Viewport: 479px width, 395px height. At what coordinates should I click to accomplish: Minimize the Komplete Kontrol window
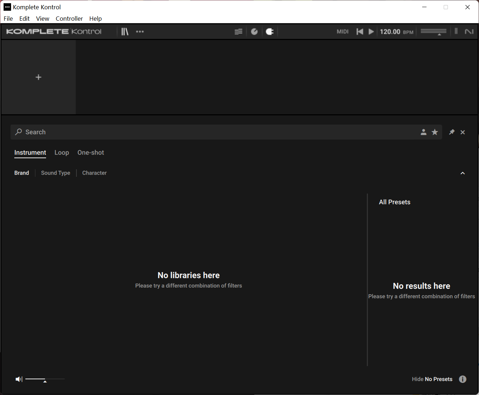click(424, 7)
